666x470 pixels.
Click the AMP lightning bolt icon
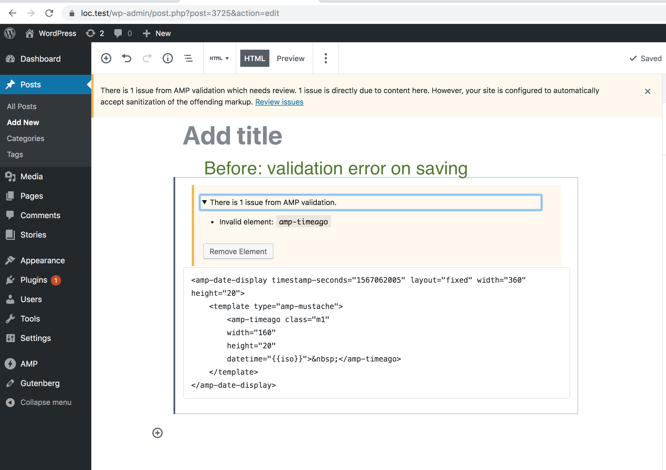(x=10, y=364)
